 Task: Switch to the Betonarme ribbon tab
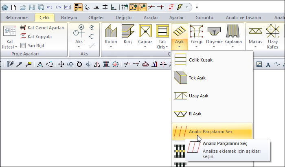17,18
